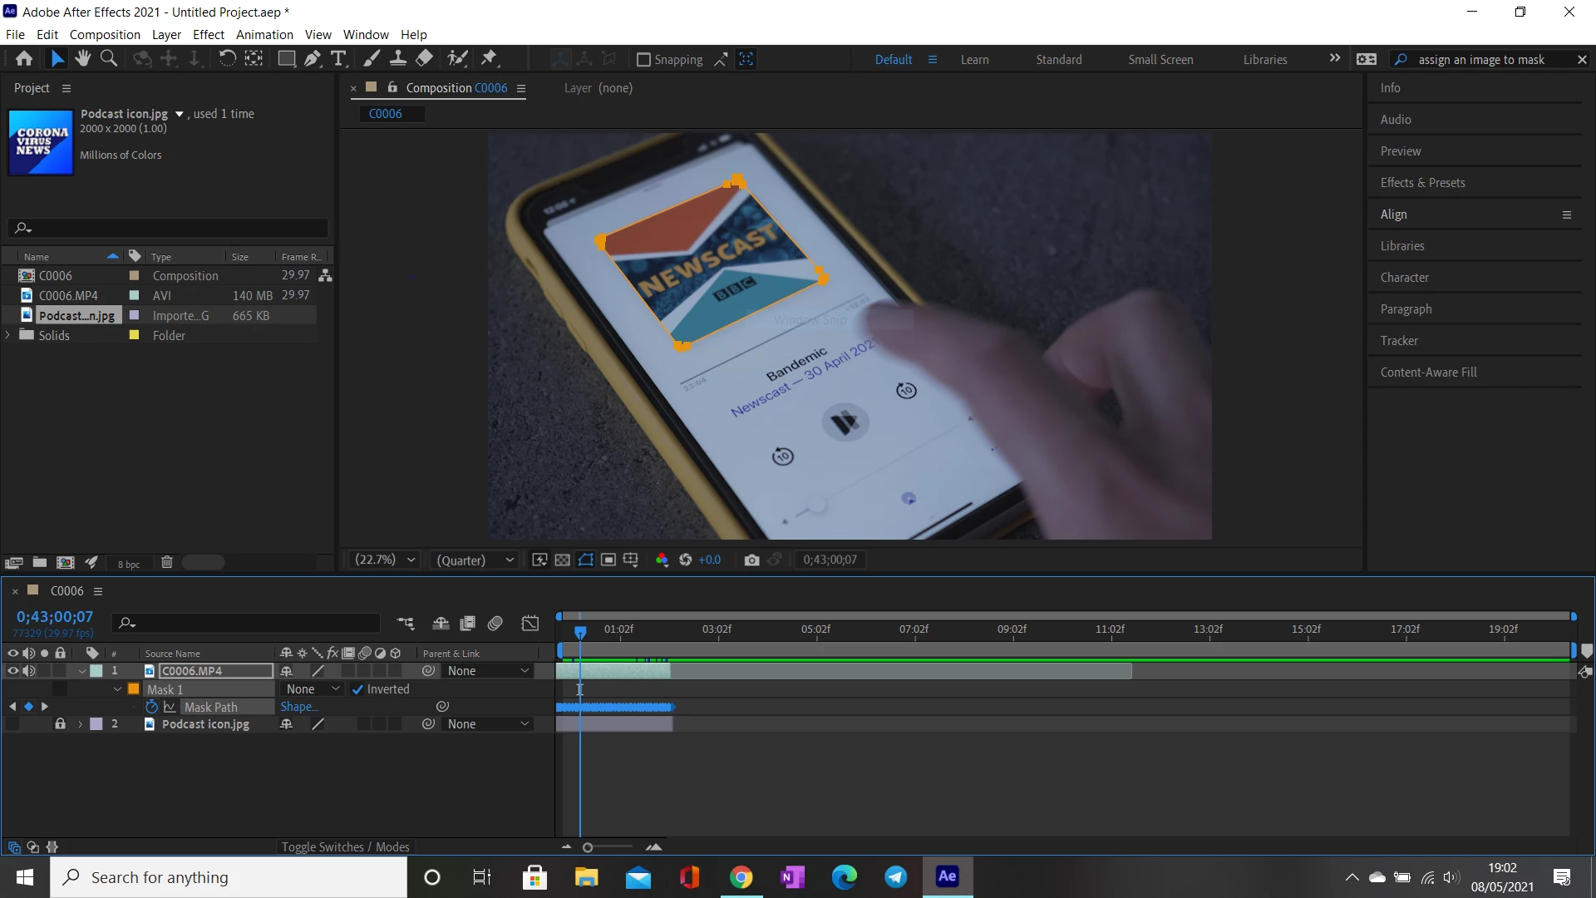This screenshot has height=898, width=1596.
Task: Select the Pen tool in toolbar
Action: 312,59
